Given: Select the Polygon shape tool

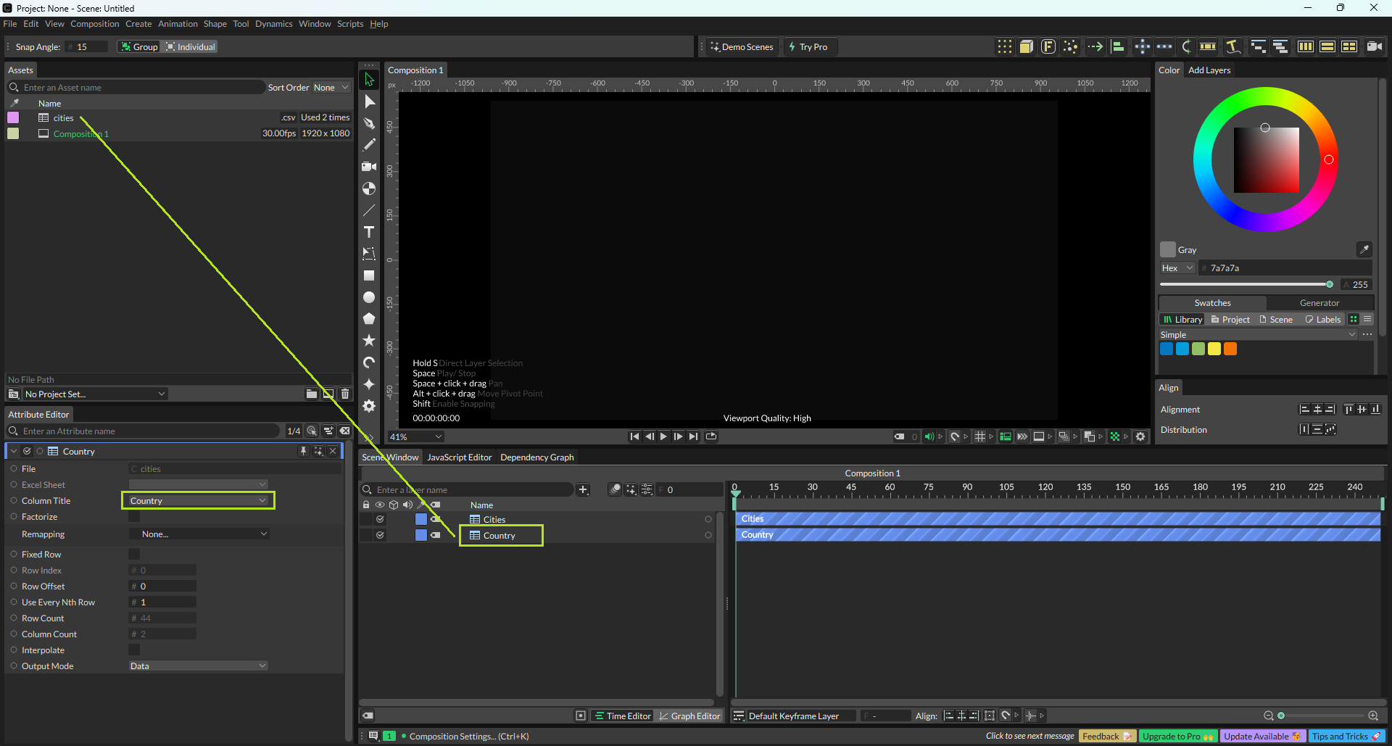Looking at the screenshot, I should (x=369, y=319).
